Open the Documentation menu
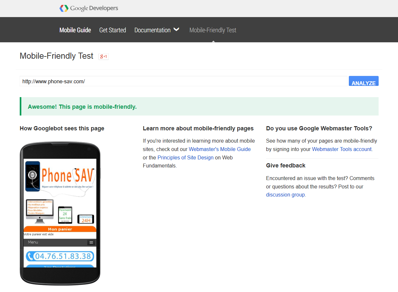 click(x=152, y=30)
